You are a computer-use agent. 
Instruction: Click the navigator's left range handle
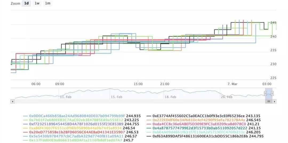click(x=265, y=93)
